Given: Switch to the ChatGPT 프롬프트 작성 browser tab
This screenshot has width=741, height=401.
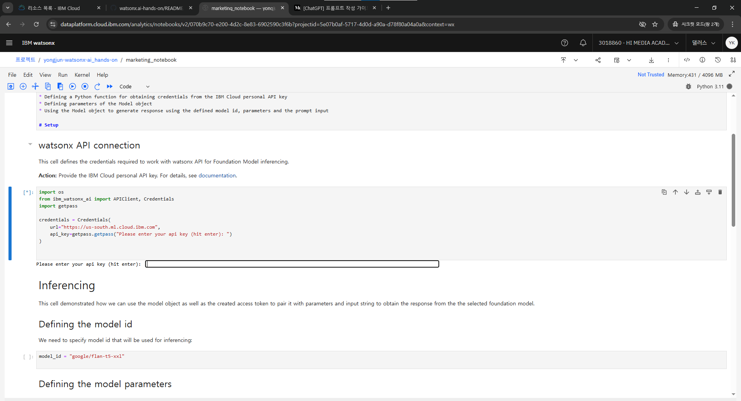Looking at the screenshot, I should pos(335,8).
